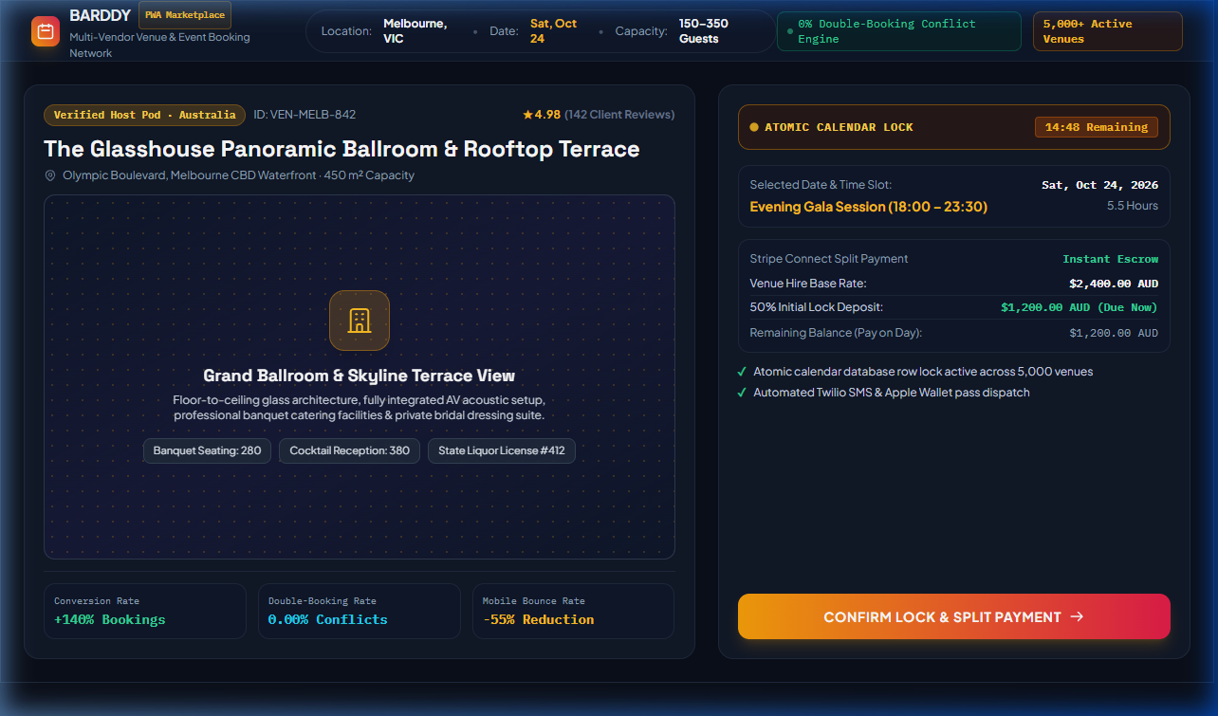Click the Stripe Connect Split Payment label

829,259
